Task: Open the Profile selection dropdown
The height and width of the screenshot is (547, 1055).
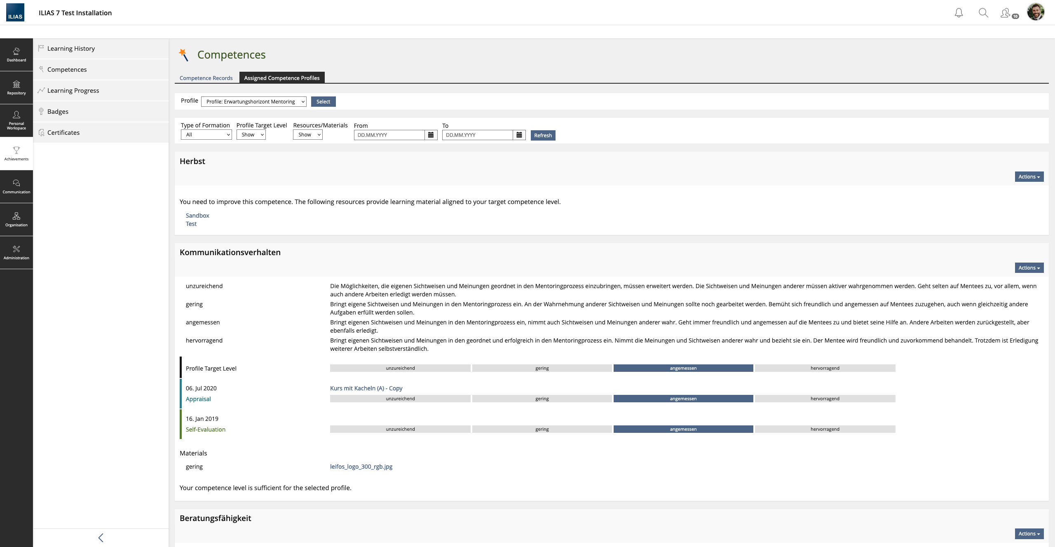Action: coord(253,101)
